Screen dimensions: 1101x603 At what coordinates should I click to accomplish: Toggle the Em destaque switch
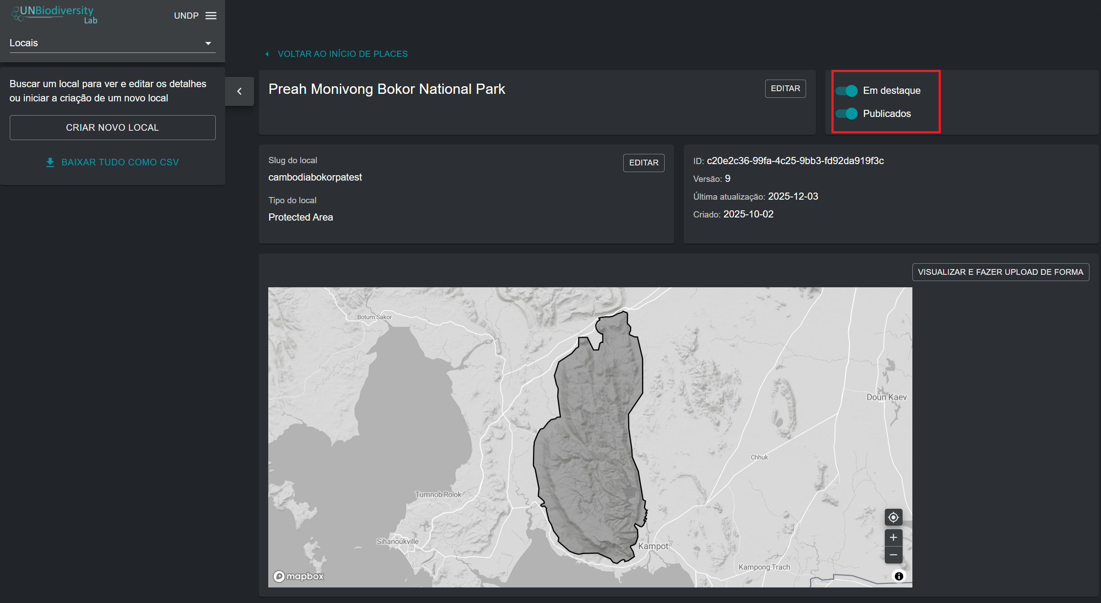846,91
